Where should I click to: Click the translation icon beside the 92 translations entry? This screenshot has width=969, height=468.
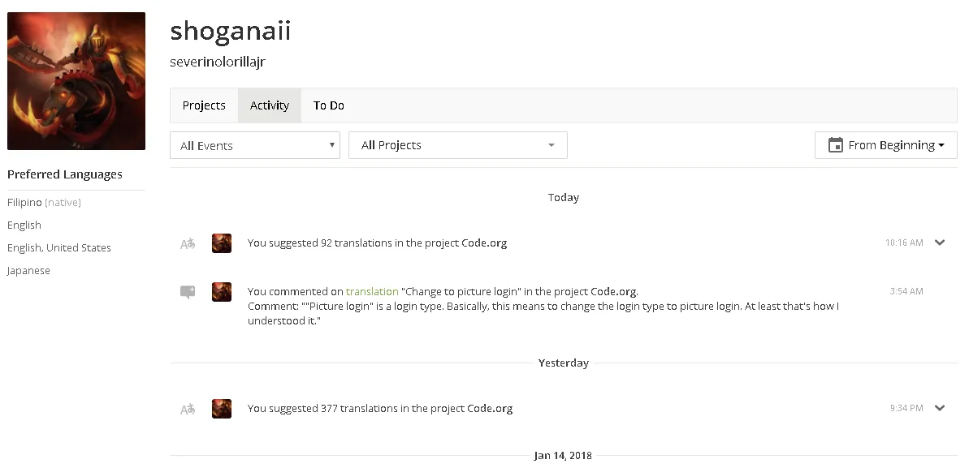click(188, 243)
